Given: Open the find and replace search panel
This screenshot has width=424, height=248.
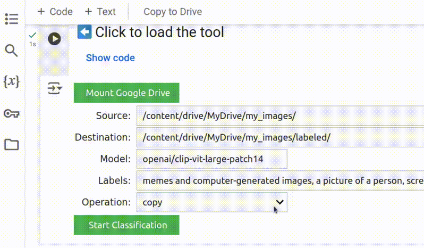Looking at the screenshot, I should click(x=11, y=51).
